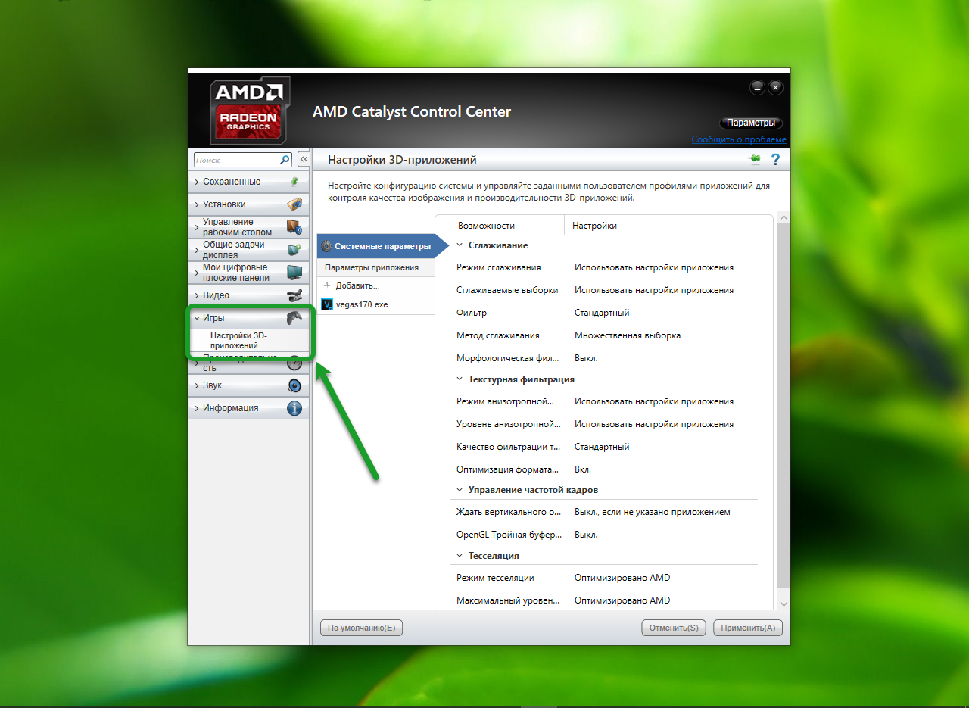Click the Применить(A) button
The width and height of the screenshot is (969, 708).
pos(748,628)
